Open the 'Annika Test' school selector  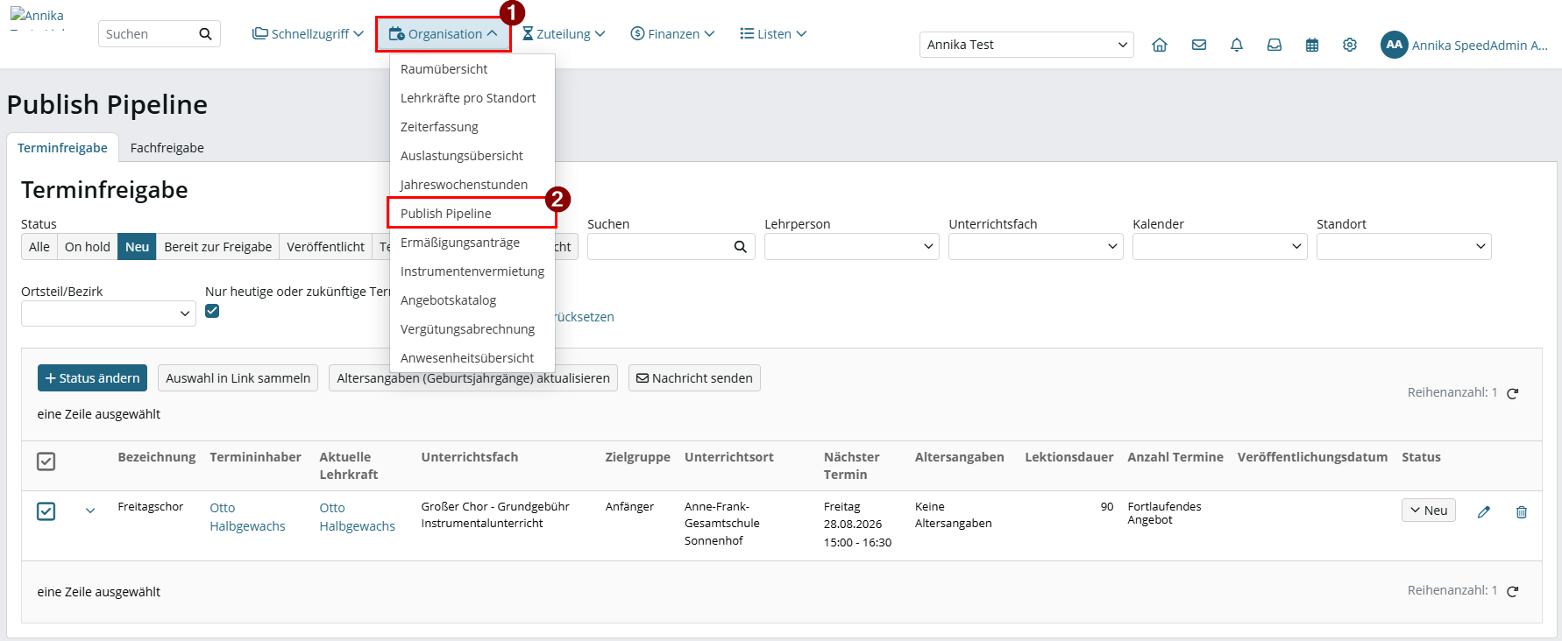pos(1026,45)
